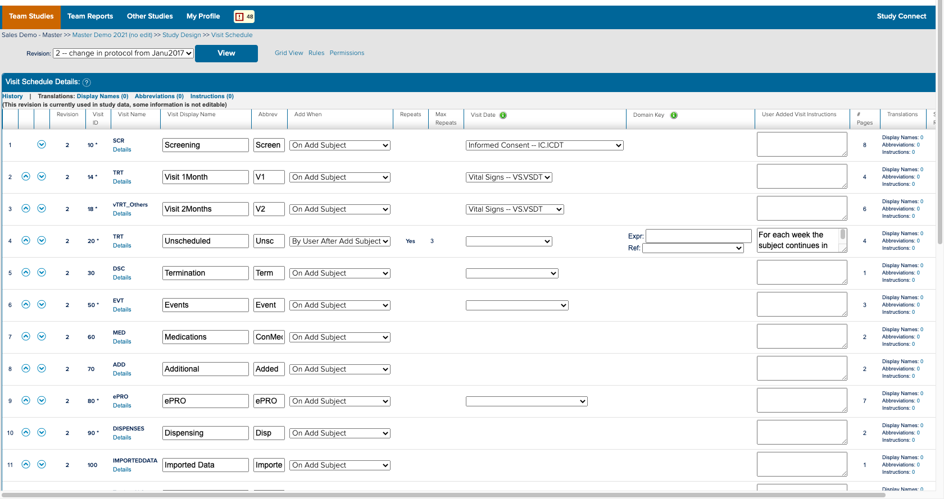The image size is (944, 499).
Task: Move Imported Data row up with arrow icon
Action: (26, 465)
